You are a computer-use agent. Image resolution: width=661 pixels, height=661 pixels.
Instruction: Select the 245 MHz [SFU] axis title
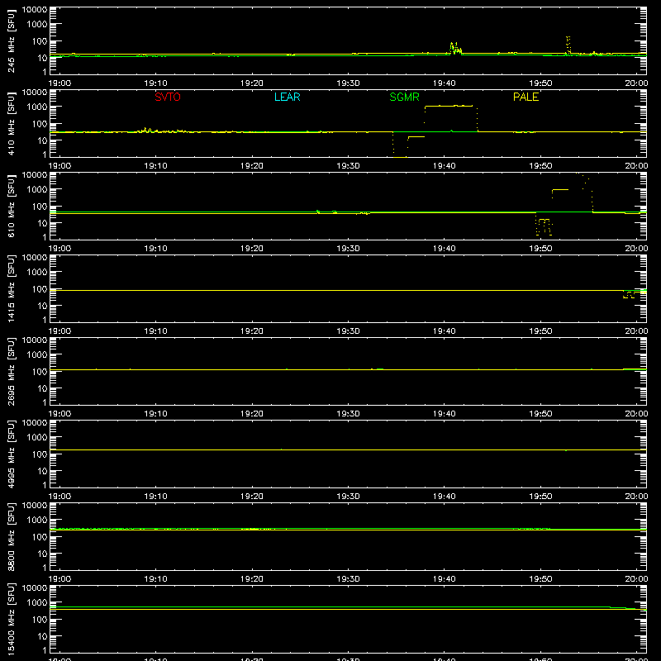click(x=12, y=40)
